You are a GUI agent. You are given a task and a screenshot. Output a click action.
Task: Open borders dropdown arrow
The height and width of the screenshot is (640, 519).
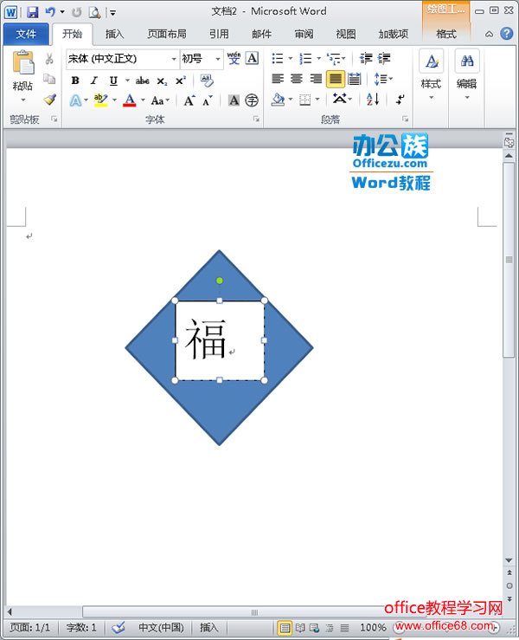[317, 100]
